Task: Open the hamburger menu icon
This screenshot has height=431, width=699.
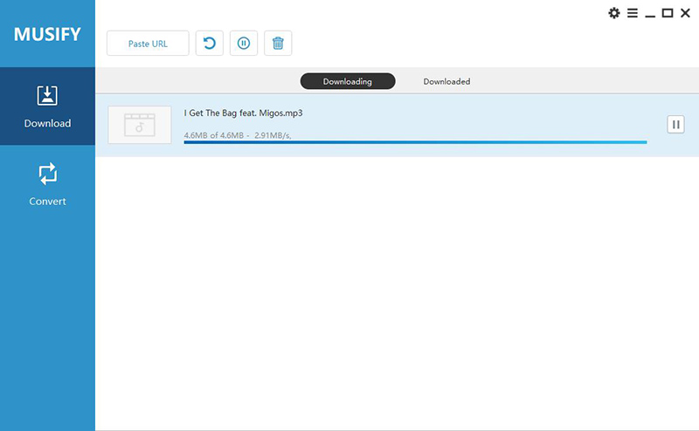Action: [632, 13]
